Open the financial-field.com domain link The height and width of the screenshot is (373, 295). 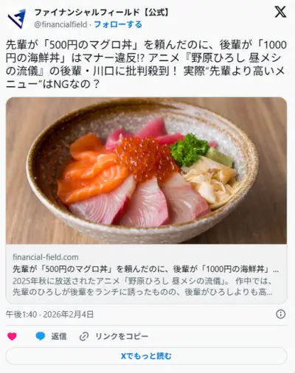[46, 257]
